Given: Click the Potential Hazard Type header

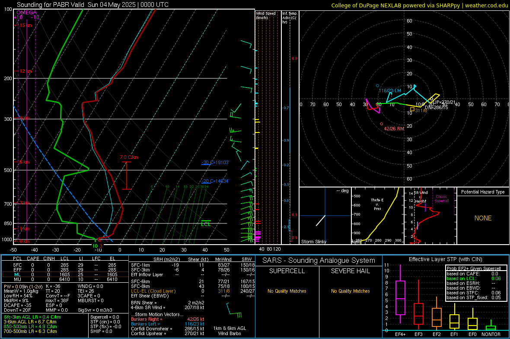Looking at the screenshot, I should click(483, 192).
